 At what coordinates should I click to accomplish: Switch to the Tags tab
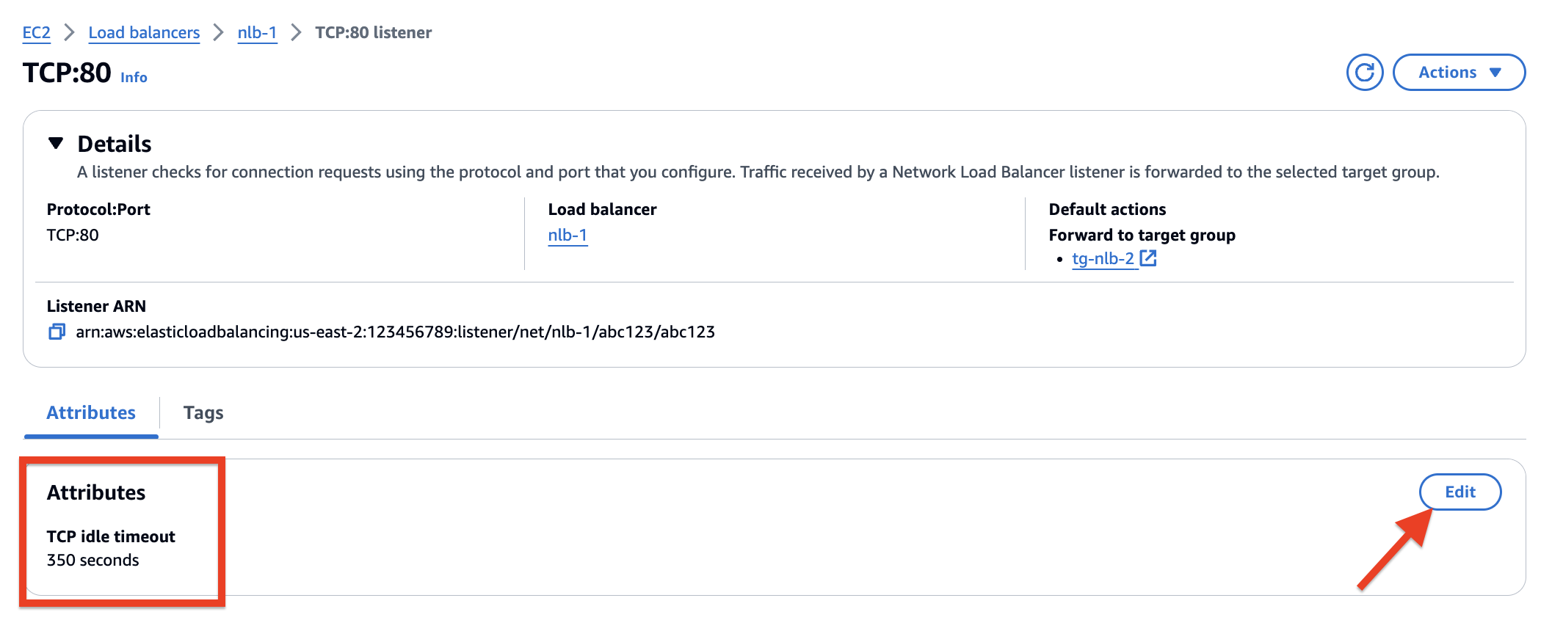point(203,413)
